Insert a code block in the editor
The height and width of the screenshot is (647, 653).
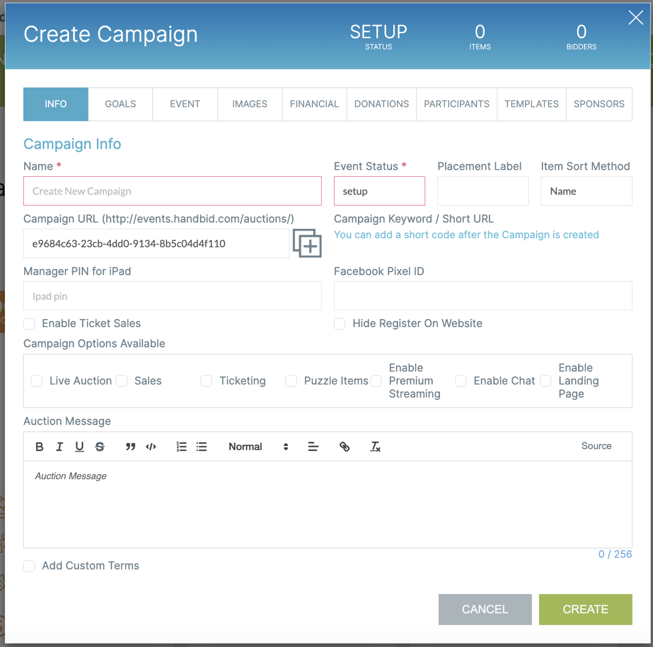151,446
